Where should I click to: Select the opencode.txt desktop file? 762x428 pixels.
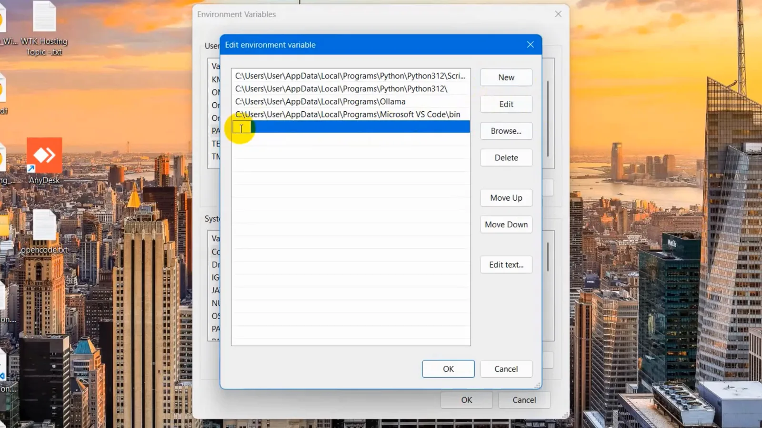coord(44,232)
